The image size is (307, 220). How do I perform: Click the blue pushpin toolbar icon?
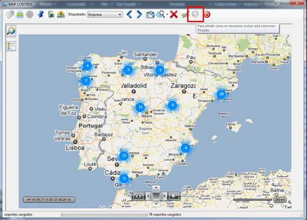42,14
